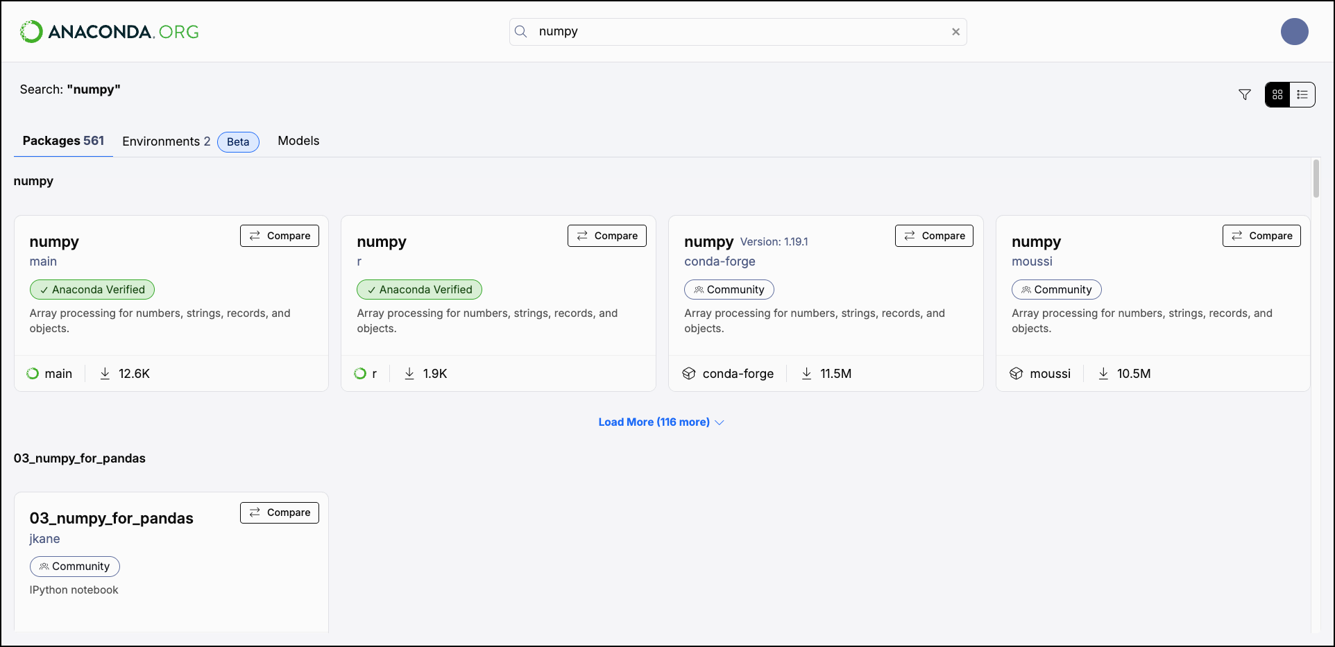
Task: Click the vertical scrollbar thumb
Action: 1316,179
